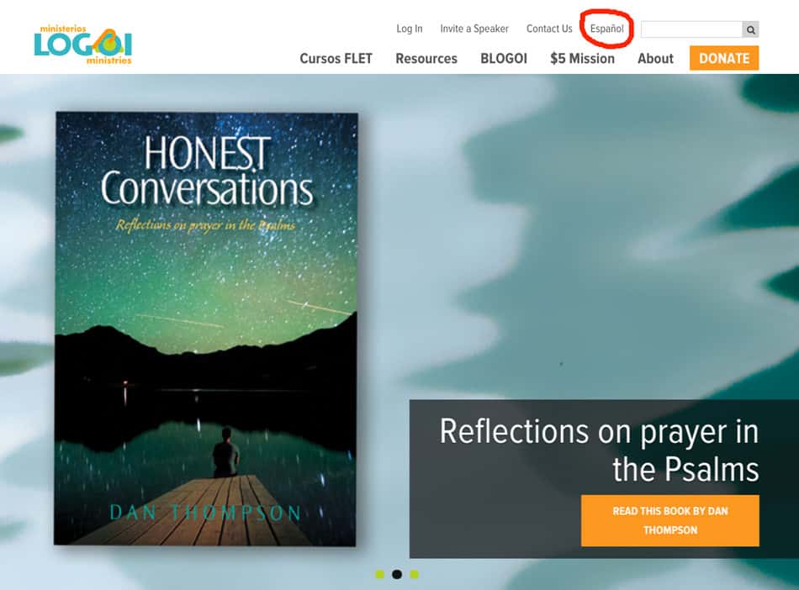This screenshot has height=590, width=799.
Task: Open the Cursos FLET menu
Action: click(336, 59)
